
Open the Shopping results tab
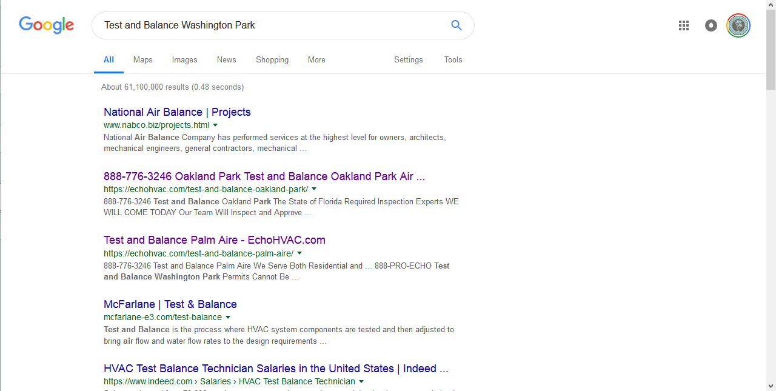pos(272,60)
